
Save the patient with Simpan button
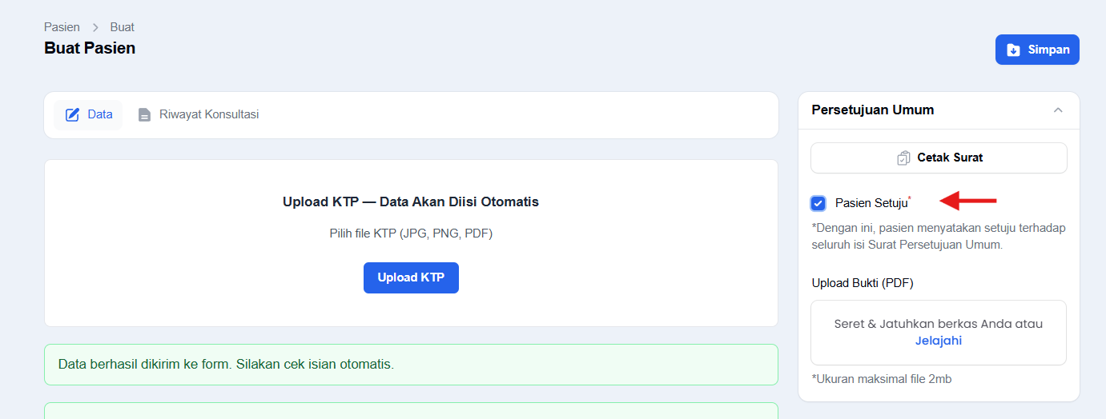coord(1037,50)
